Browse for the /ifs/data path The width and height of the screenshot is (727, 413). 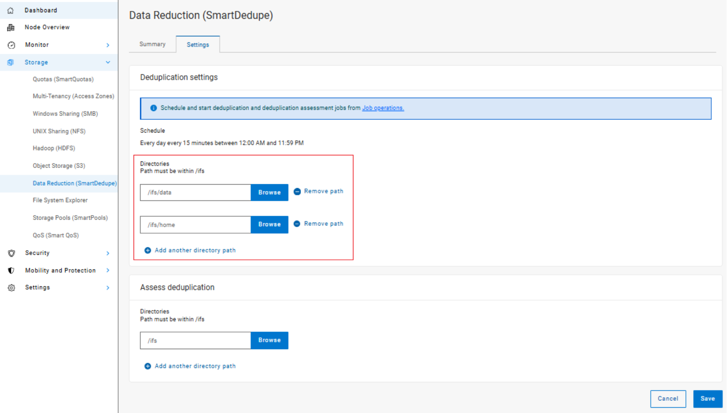[x=269, y=192]
